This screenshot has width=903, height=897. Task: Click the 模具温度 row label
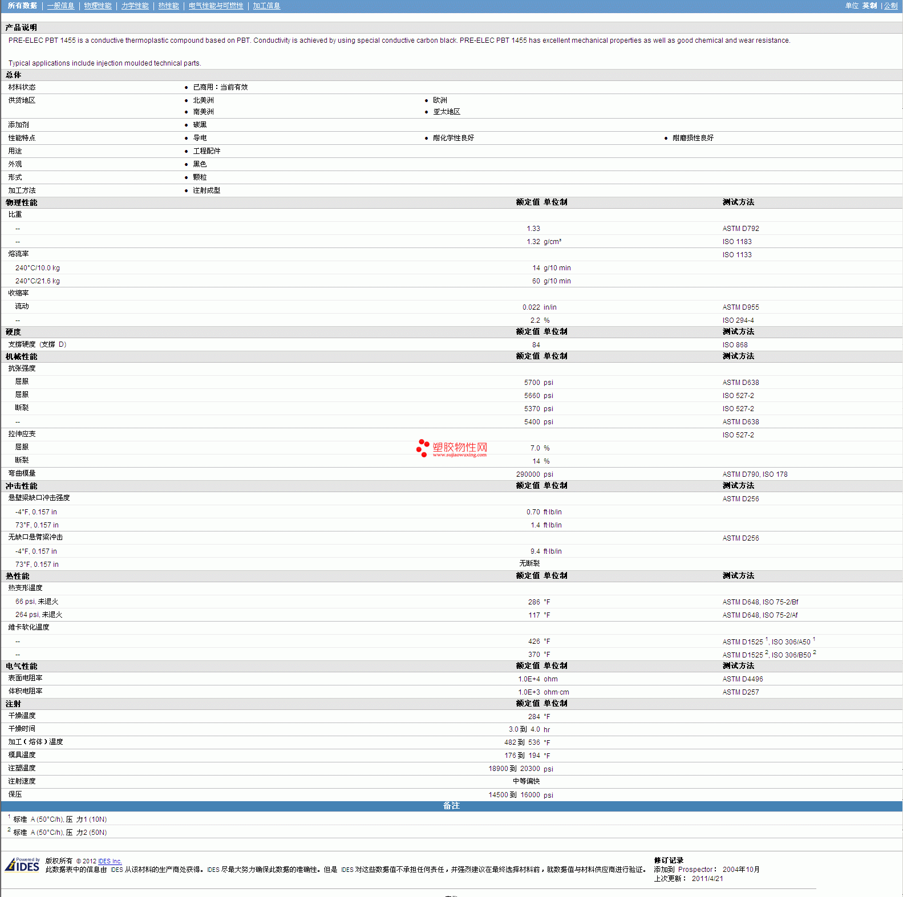22,755
